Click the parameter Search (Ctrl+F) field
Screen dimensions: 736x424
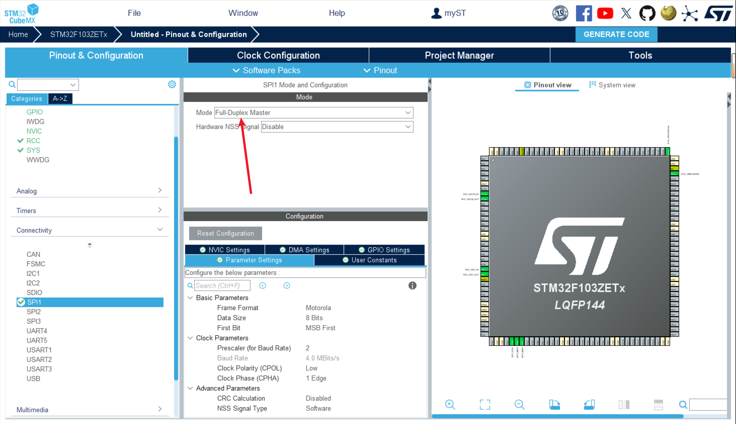point(222,285)
